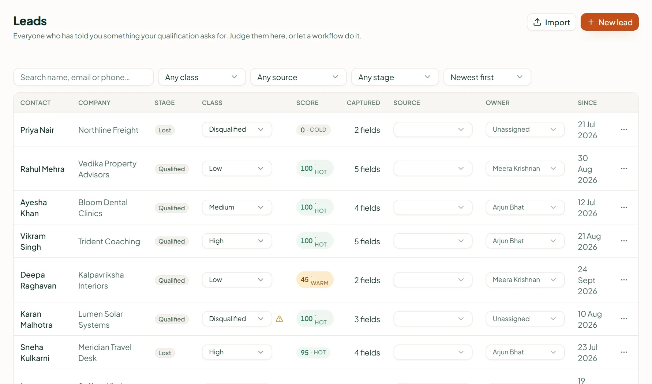Click the Import button

(x=551, y=22)
